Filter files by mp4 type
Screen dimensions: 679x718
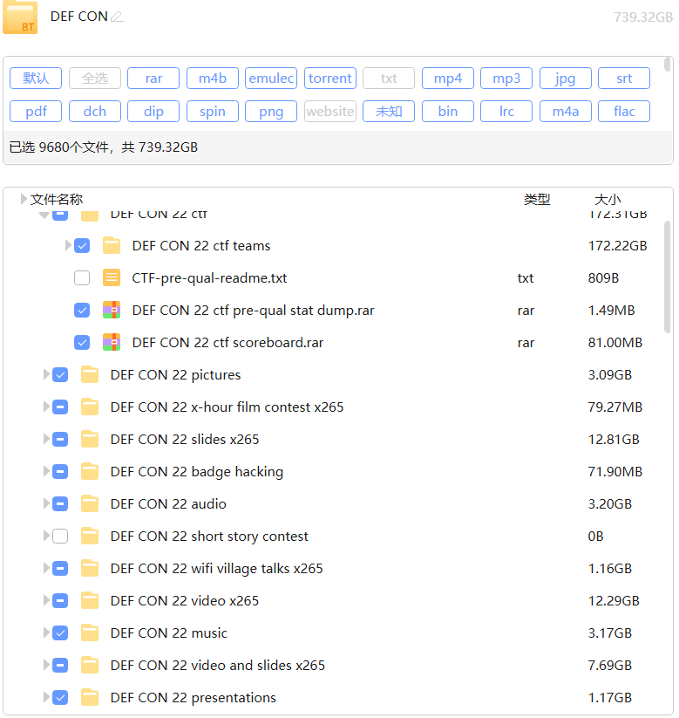coord(448,79)
